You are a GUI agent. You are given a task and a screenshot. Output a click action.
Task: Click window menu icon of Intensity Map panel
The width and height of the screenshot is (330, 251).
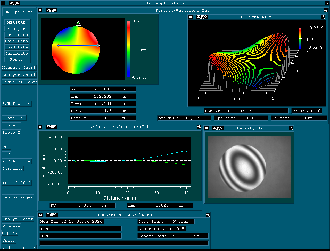[x=206, y=128]
